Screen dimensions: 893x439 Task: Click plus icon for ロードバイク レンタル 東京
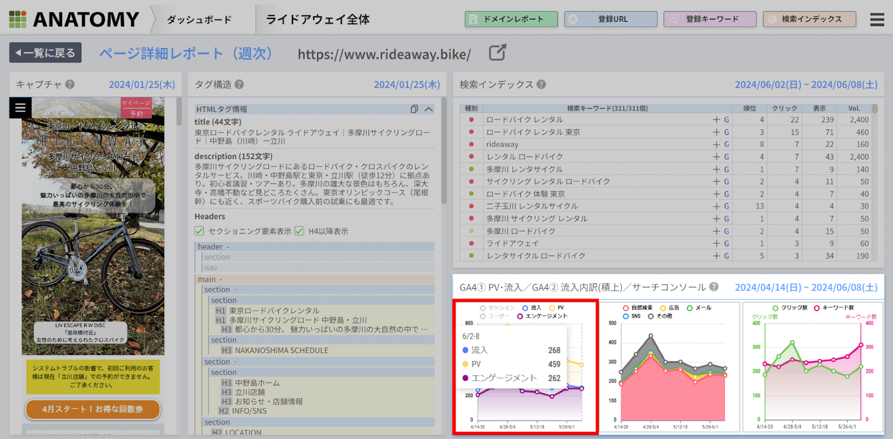tap(716, 132)
